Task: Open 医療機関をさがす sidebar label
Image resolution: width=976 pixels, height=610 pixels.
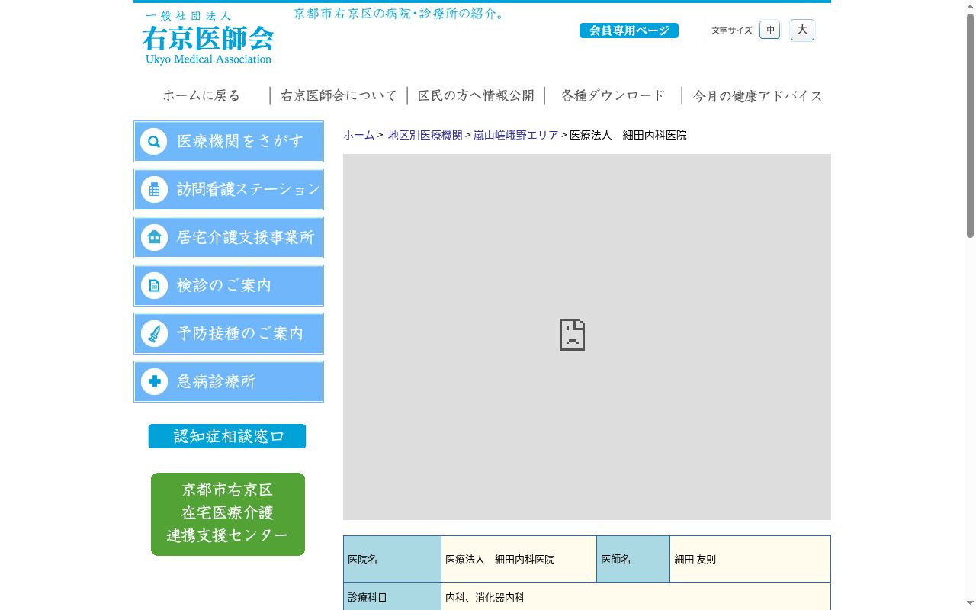Action: 240,141
